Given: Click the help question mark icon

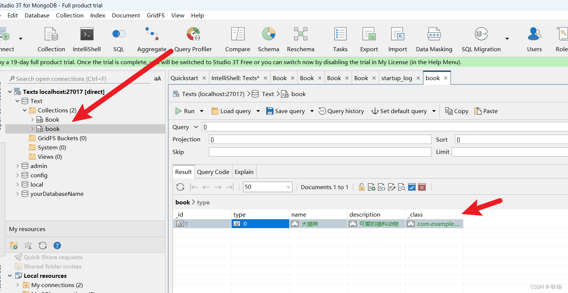Looking at the screenshot, I should click(57, 245).
